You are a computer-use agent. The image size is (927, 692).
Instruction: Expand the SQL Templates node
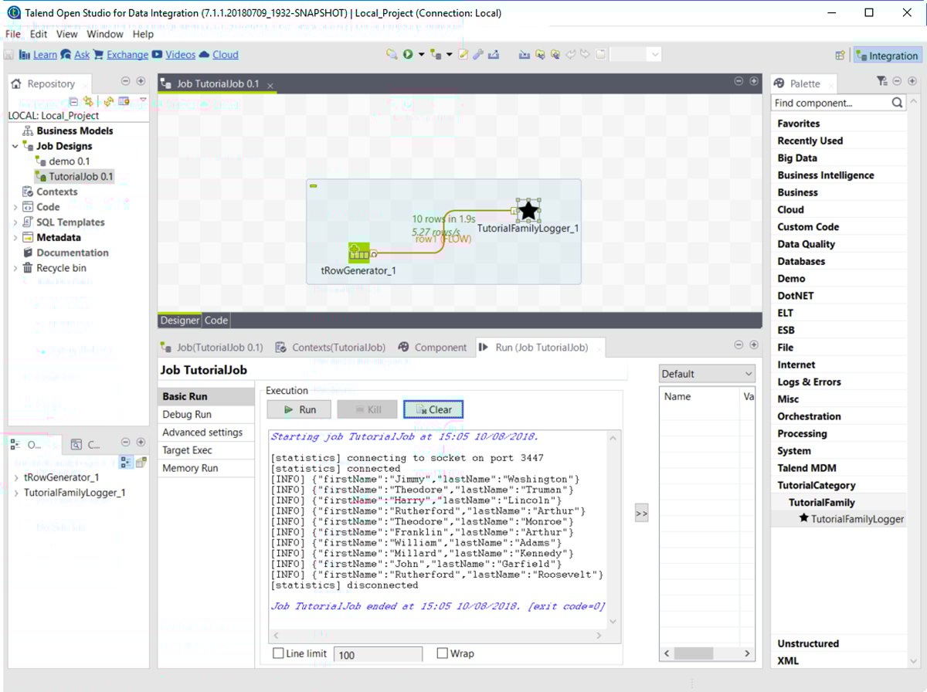pos(17,222)
